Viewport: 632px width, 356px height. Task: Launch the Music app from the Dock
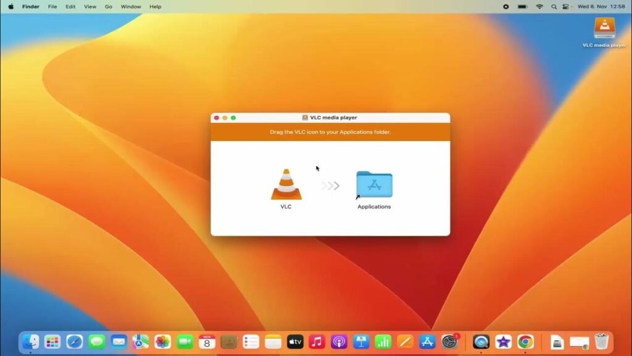(x=317, y=341)
